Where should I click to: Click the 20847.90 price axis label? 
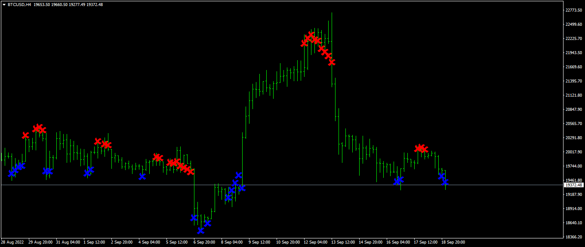pos(575,109)
